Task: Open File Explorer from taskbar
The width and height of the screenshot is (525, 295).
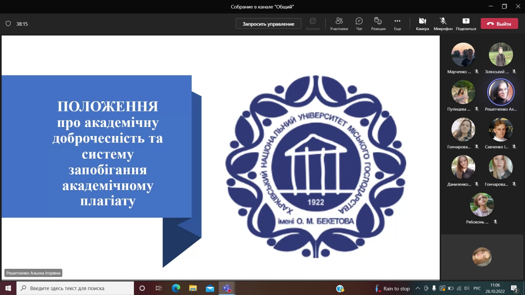Action: coord(193,288)
